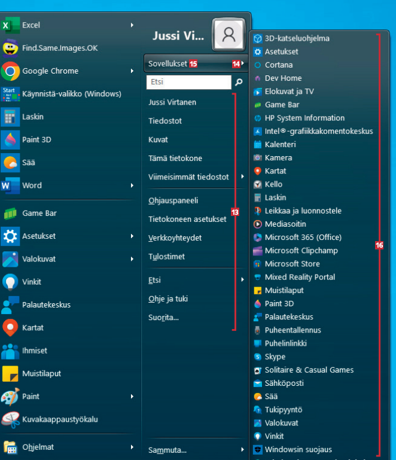Launch Kuvakaappaustyökalu snipping tool icon
Screen dimensions: 396x460
click(x=10, y=419)
